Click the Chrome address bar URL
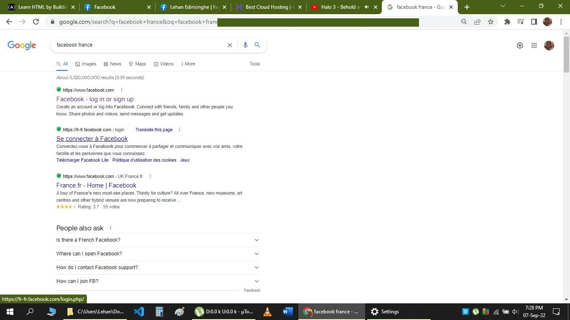This screenshot has width=570, height=320. (138, 22)
